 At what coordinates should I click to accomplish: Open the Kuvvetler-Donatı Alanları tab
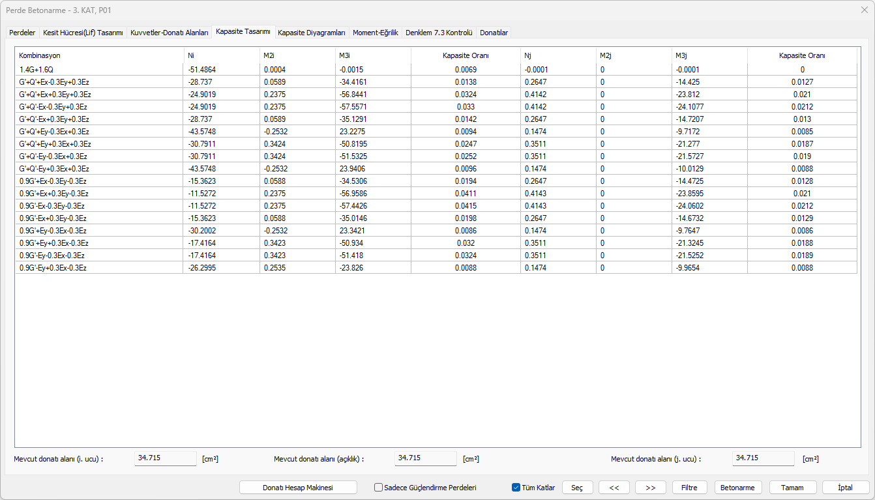click(170, 32)
